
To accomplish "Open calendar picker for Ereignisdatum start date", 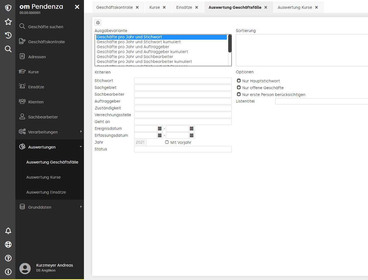I will 160,129.
